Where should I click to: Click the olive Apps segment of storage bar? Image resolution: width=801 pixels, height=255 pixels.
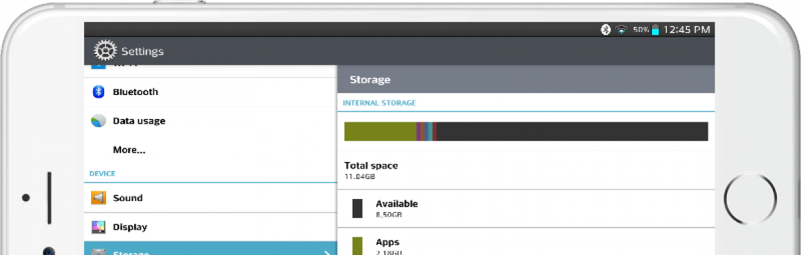click(381, 131)
